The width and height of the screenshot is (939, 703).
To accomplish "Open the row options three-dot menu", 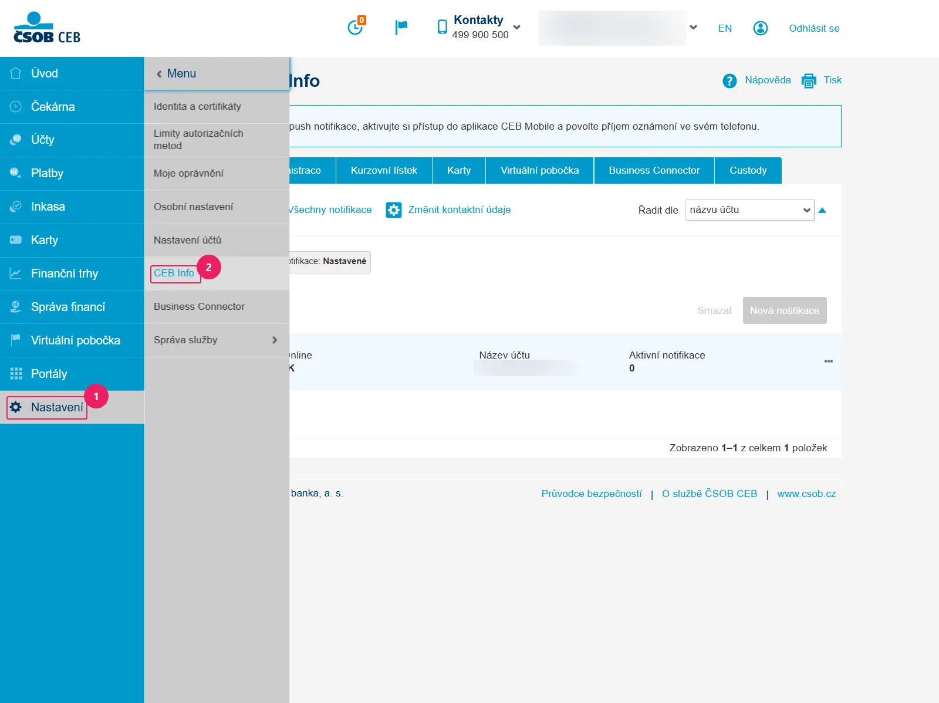I will [x=829, y=361].
